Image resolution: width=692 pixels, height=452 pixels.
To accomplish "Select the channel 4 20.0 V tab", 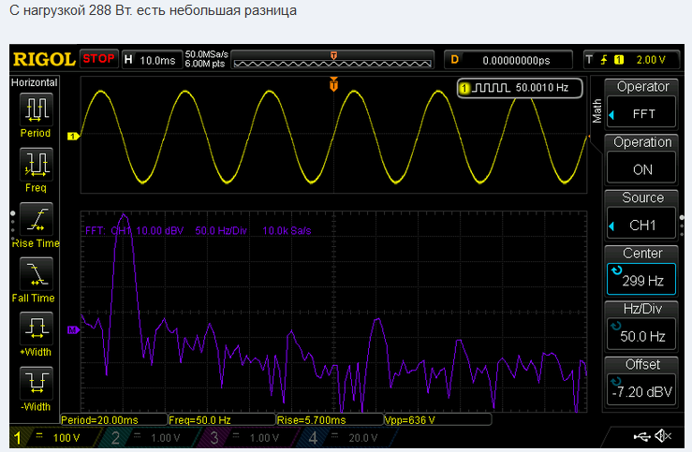I will click(x=345, y=438).
